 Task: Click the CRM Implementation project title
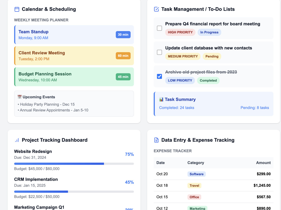36,179
